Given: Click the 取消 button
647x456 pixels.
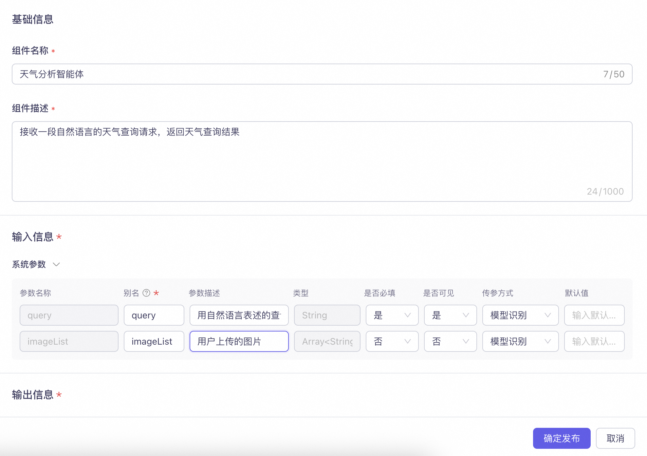Looking at the screenshot, I should tap(615, 438).
